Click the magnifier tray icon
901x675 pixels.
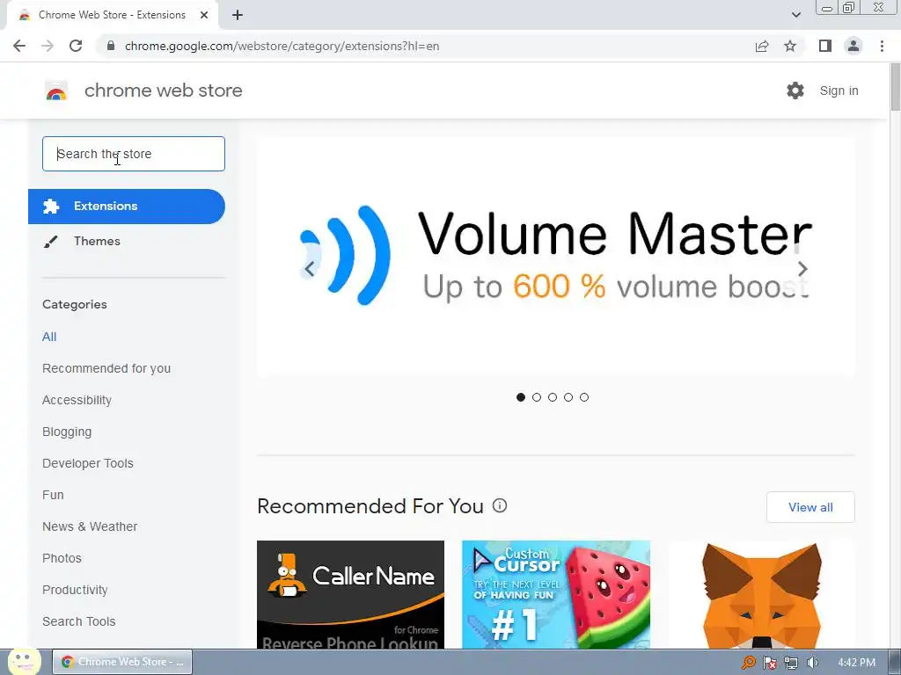(x=748, y=663)
